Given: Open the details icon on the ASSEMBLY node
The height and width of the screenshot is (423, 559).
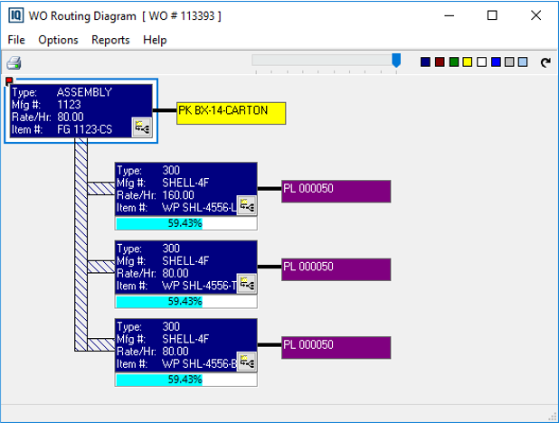Looking at the screenshot, I should pos(142,127).
